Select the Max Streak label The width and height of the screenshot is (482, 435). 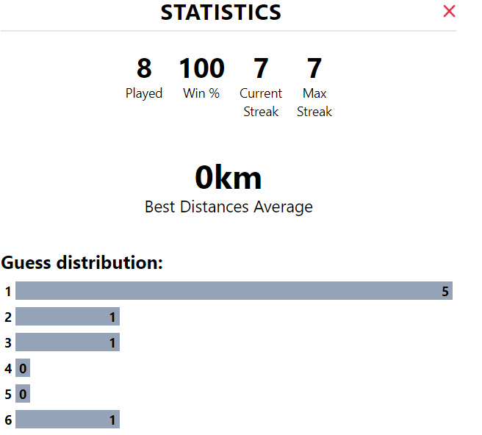pyautogui.click(x=314, y=102)
